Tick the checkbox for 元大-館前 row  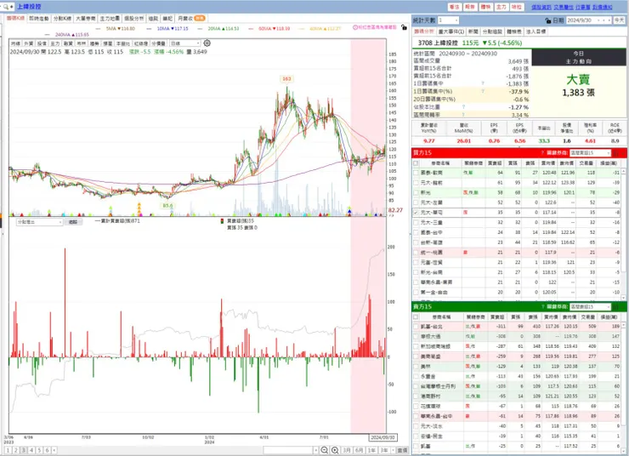coord(416,183)
